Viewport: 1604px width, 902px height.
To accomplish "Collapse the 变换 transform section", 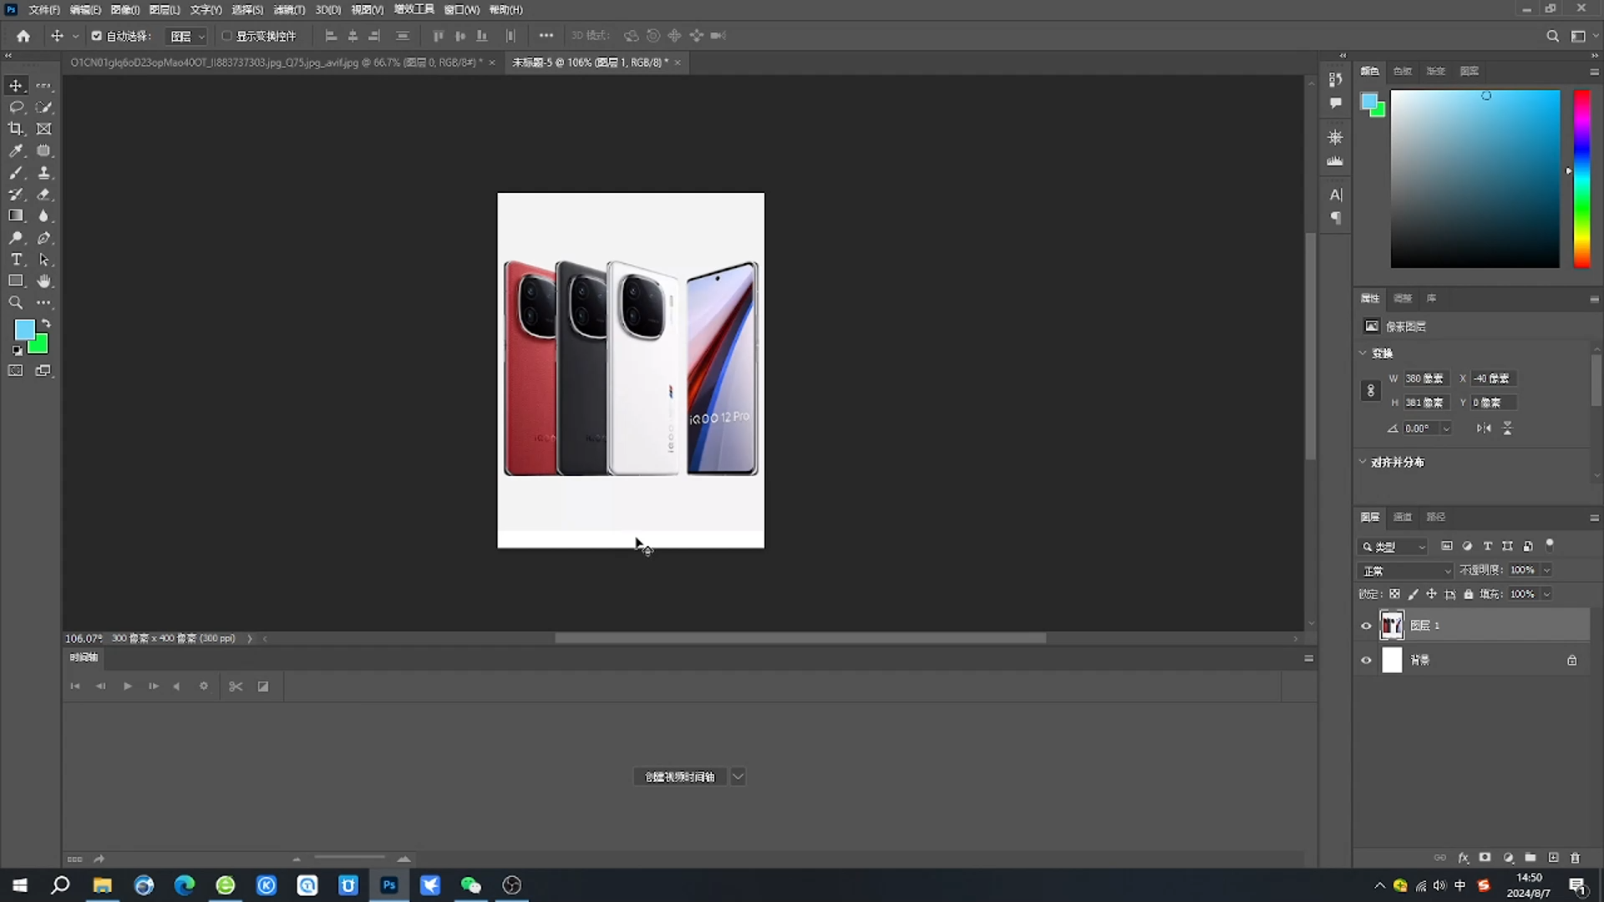I will tap(1363, 353).
